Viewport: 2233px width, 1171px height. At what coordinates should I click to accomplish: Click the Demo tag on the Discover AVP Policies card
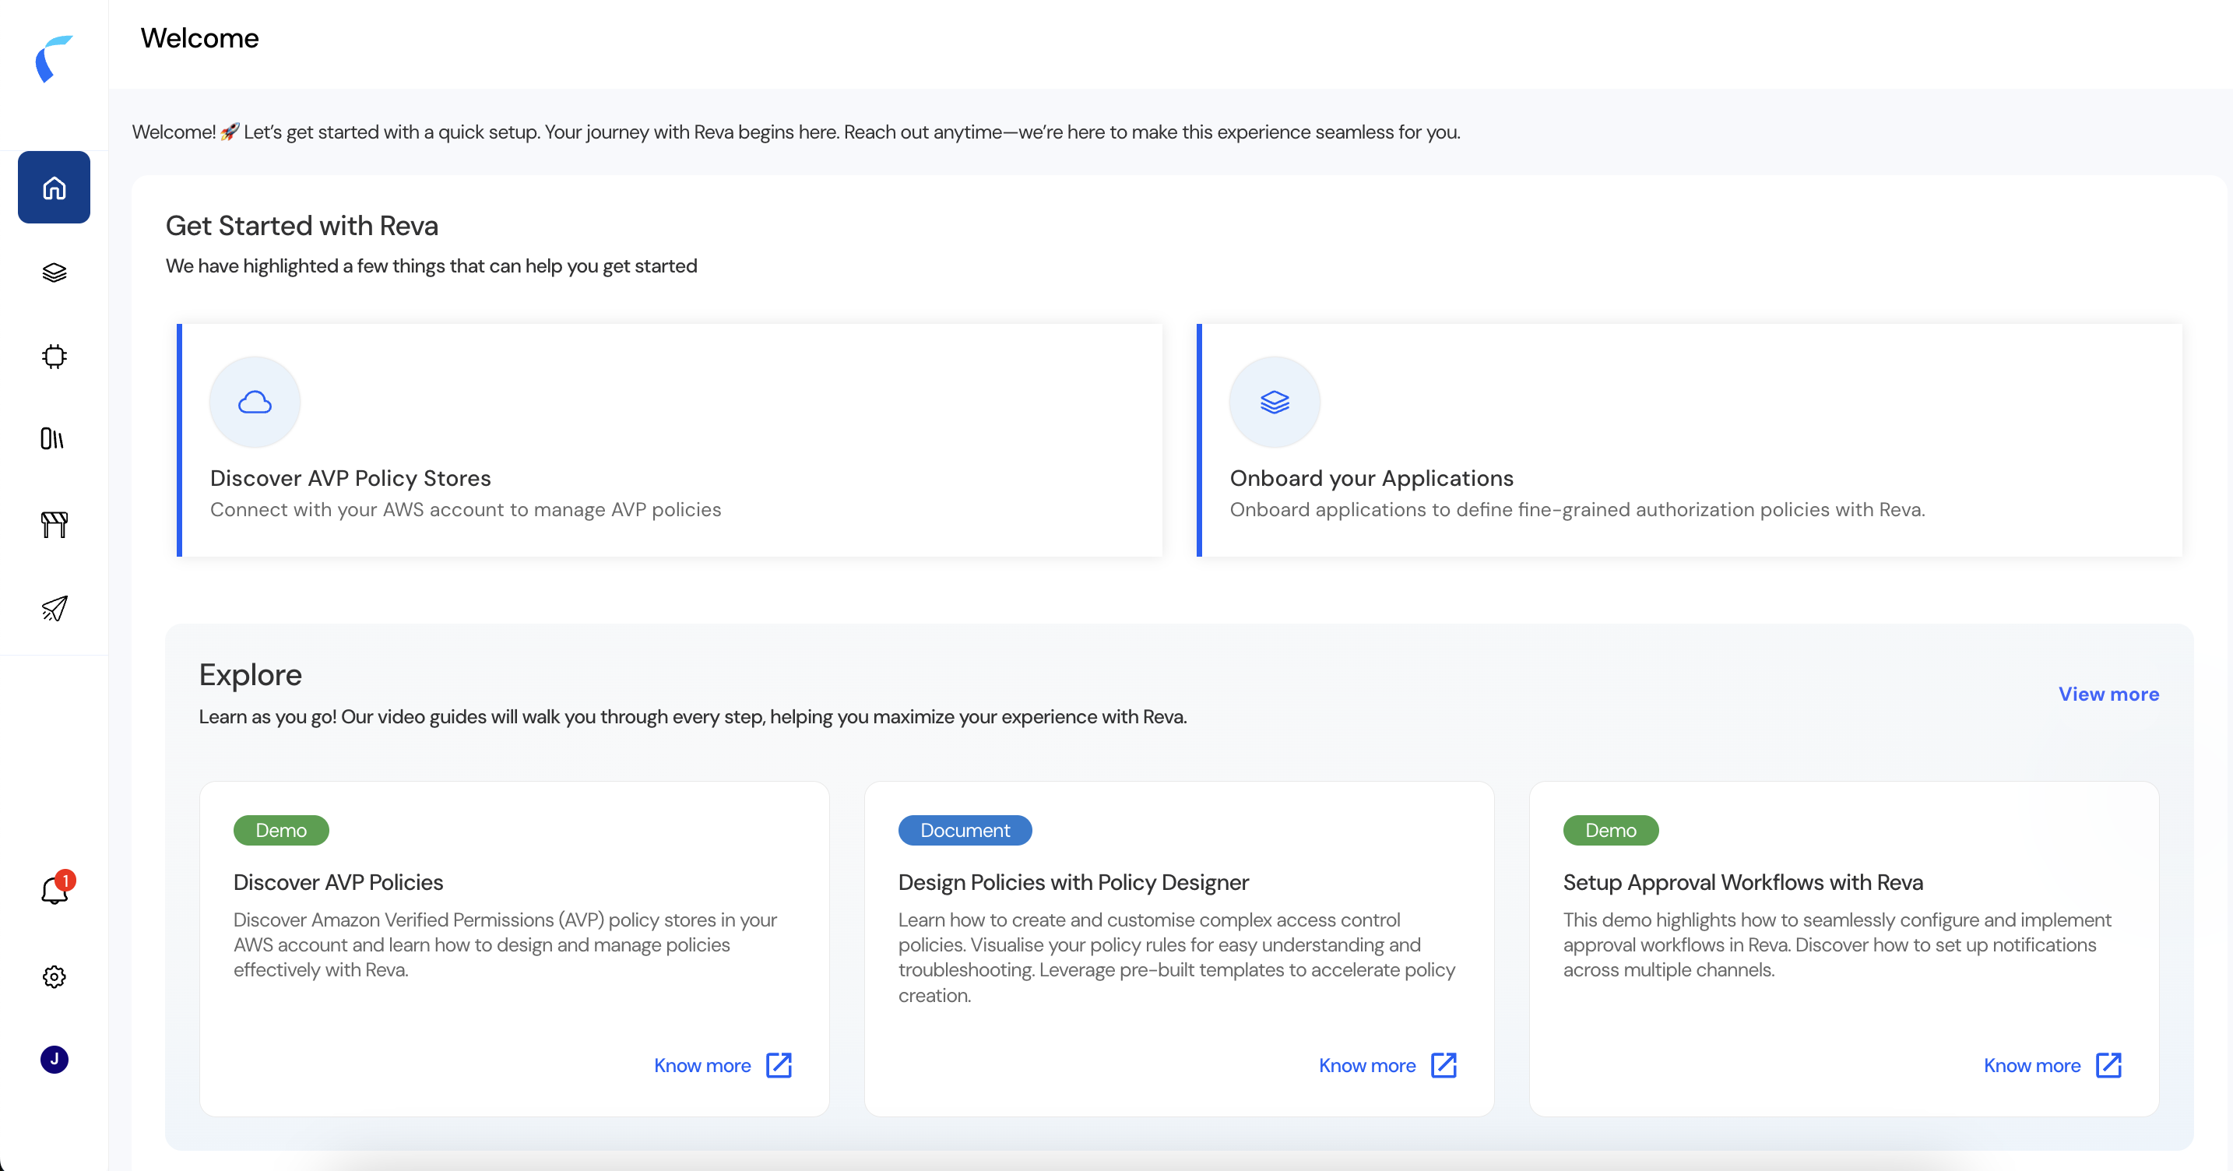tap(281, 829)
